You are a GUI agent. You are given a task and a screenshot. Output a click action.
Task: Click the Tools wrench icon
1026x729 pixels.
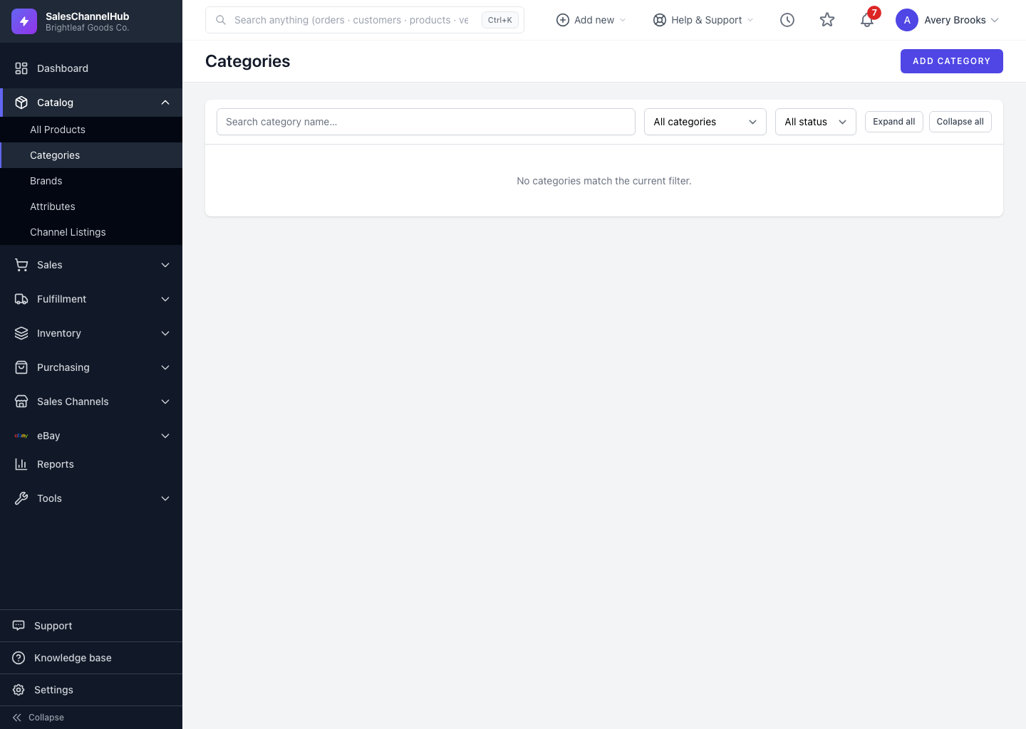click(x=21, y=498)
